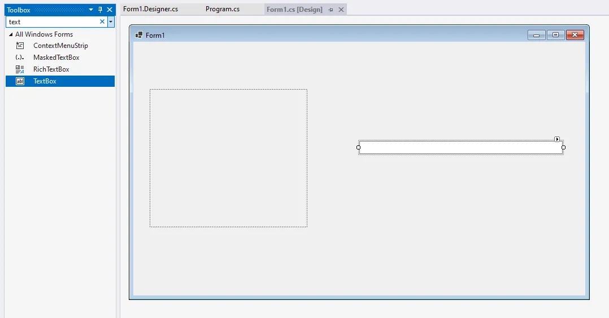Image resolution: width=609 pixels, height=318 pixels.
Task: Click the Form1 title bar icon
Action: (139, 35)
